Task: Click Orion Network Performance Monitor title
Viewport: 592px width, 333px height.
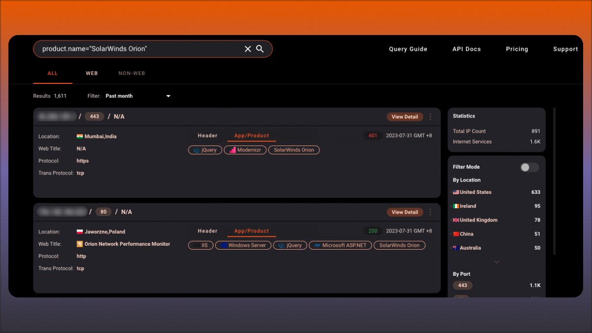Action: (x=127, y=244)
